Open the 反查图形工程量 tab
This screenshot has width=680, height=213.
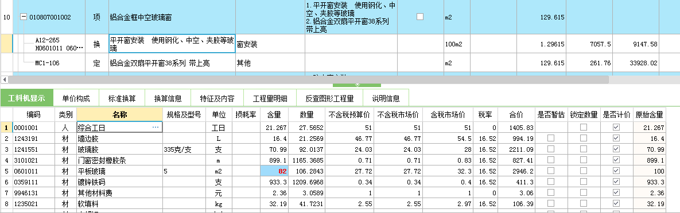[329, 98]
